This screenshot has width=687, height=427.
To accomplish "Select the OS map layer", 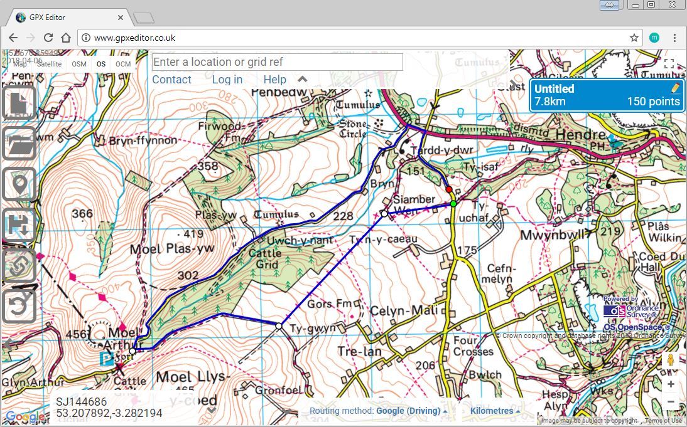I will (x=100, y=64).
